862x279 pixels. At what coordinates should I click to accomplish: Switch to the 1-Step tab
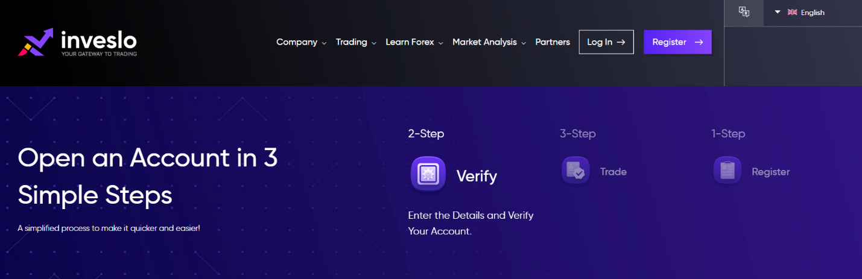pyautogui.click(x=728, y=134)
